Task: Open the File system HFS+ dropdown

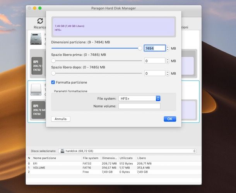Action: pos(139,99)
